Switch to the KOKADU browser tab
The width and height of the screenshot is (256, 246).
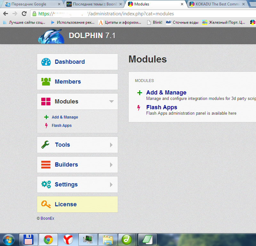(218, 4)
